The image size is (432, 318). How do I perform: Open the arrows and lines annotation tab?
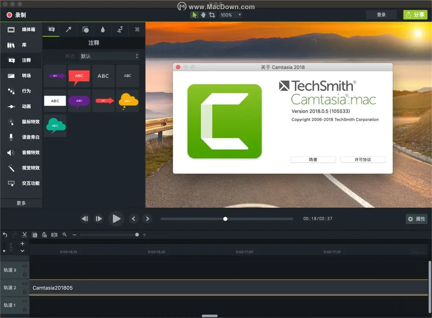68,30
